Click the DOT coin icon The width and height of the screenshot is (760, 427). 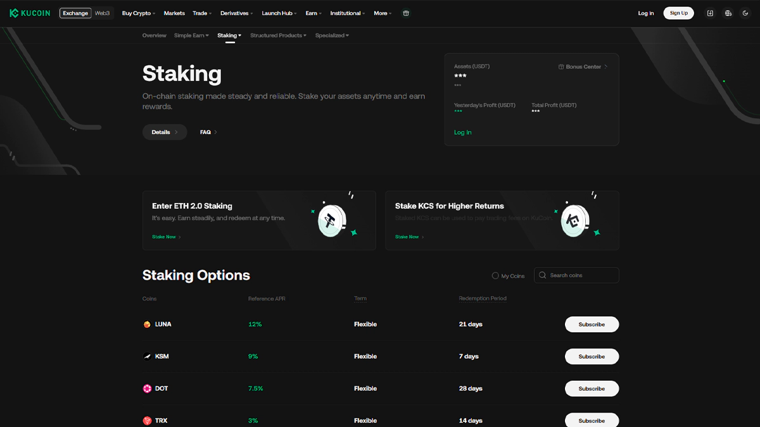tap(148, 388)
